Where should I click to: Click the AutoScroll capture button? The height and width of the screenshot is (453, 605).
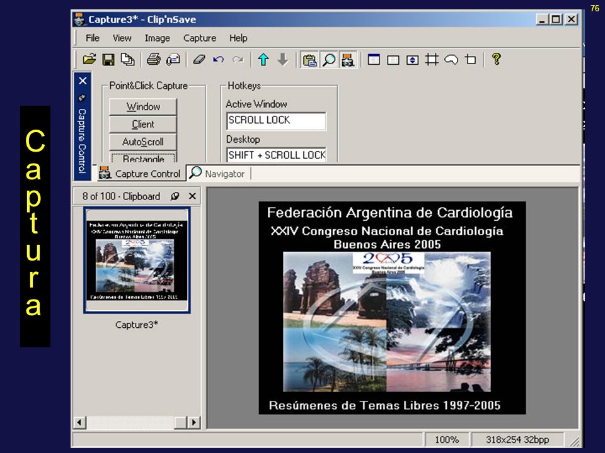click(x=143, y=142)
